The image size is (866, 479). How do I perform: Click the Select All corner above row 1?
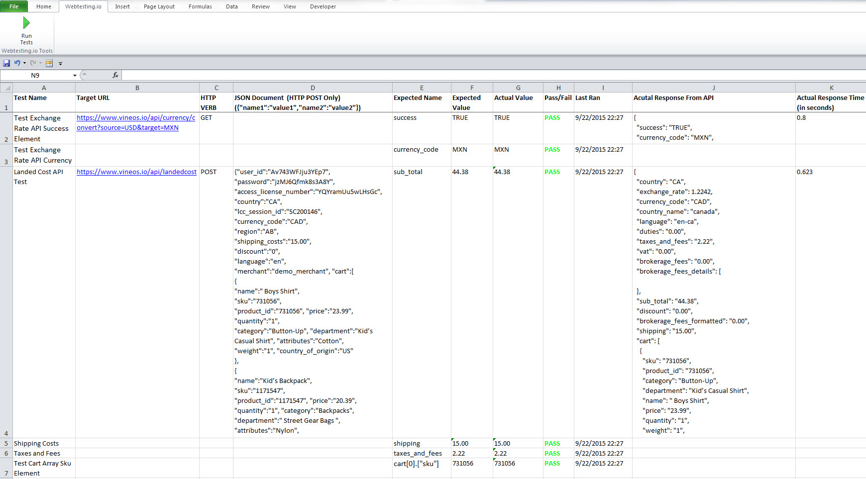6,87
